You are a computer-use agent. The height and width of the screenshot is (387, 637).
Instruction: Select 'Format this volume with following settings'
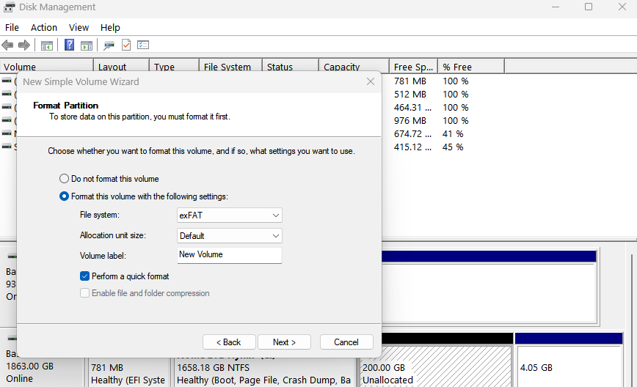tap(65, 196)
